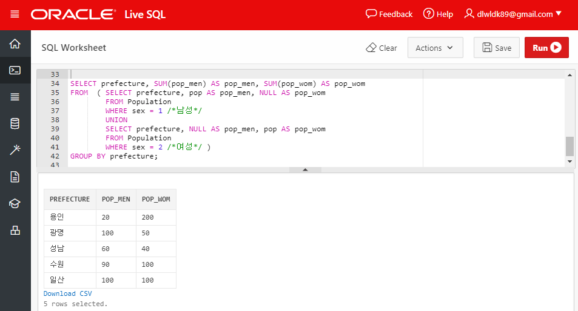The height and width of the screenshot is (311, 578).
Task: Click editor scrollbar up arrow
Action: coord(570,75)
